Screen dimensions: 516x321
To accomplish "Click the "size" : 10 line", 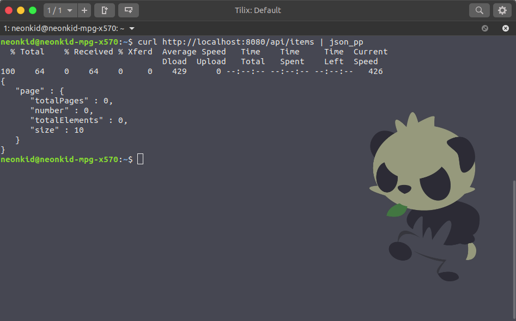I will 57,131.
